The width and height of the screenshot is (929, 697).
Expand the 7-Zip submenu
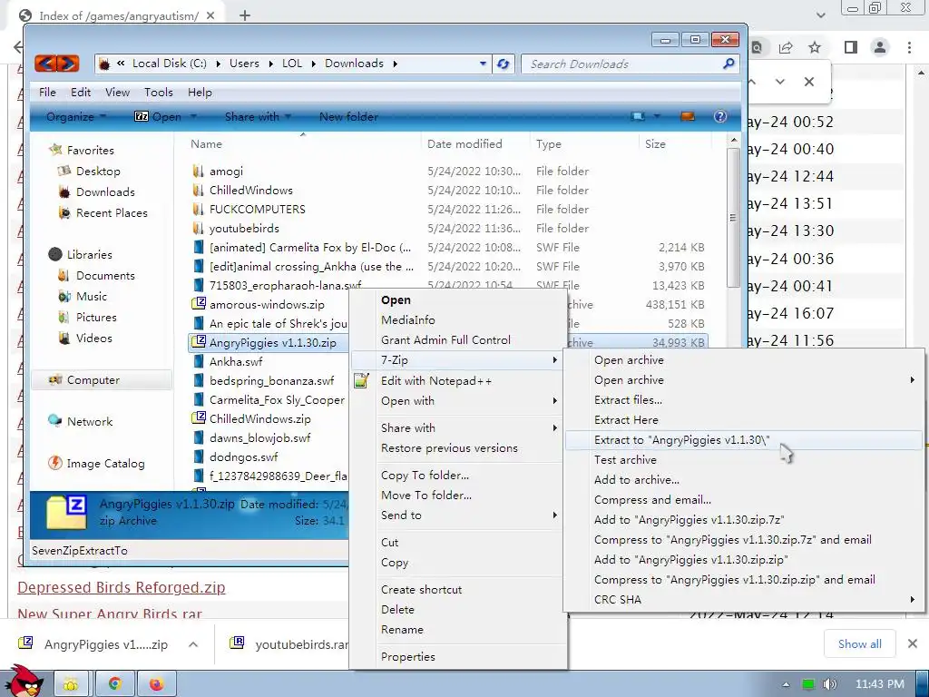(x=457, y=359)
